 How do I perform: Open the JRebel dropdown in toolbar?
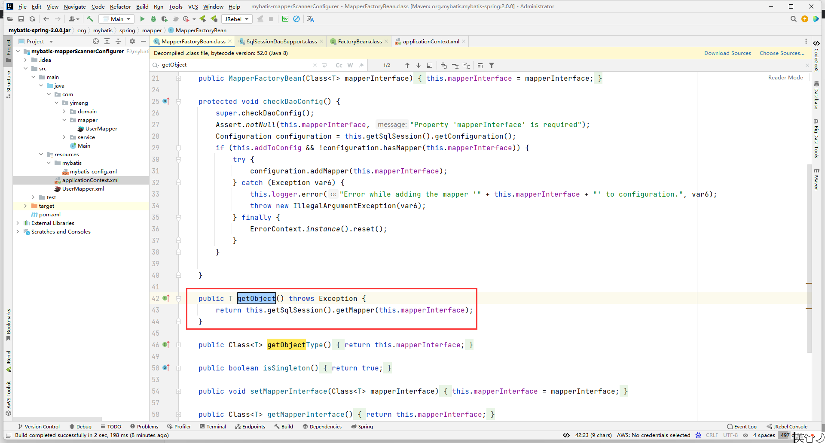tap(237, 19)
